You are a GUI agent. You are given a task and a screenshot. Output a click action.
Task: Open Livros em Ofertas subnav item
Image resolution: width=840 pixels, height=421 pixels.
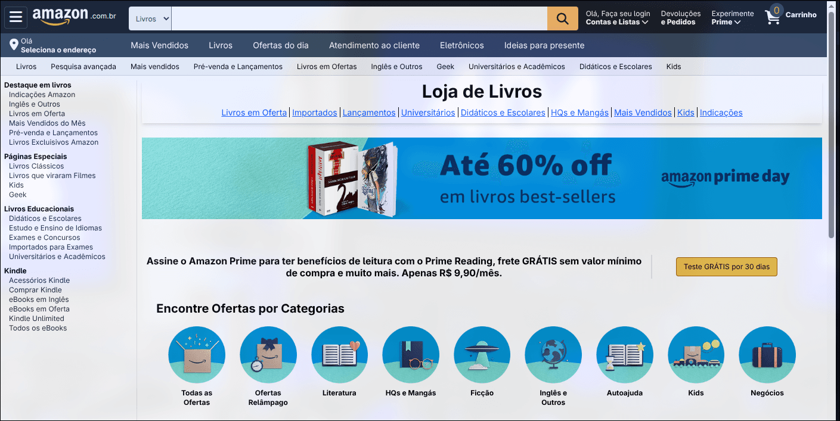[x=327, y=67]
